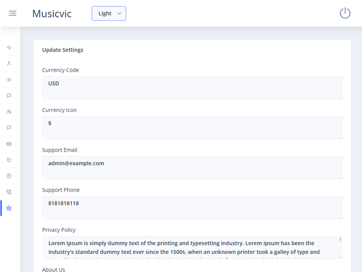This screenshot has width=362, height=272.
Task: Toggle the hamburger sidebar menu
Action: [x=12, y=13]
